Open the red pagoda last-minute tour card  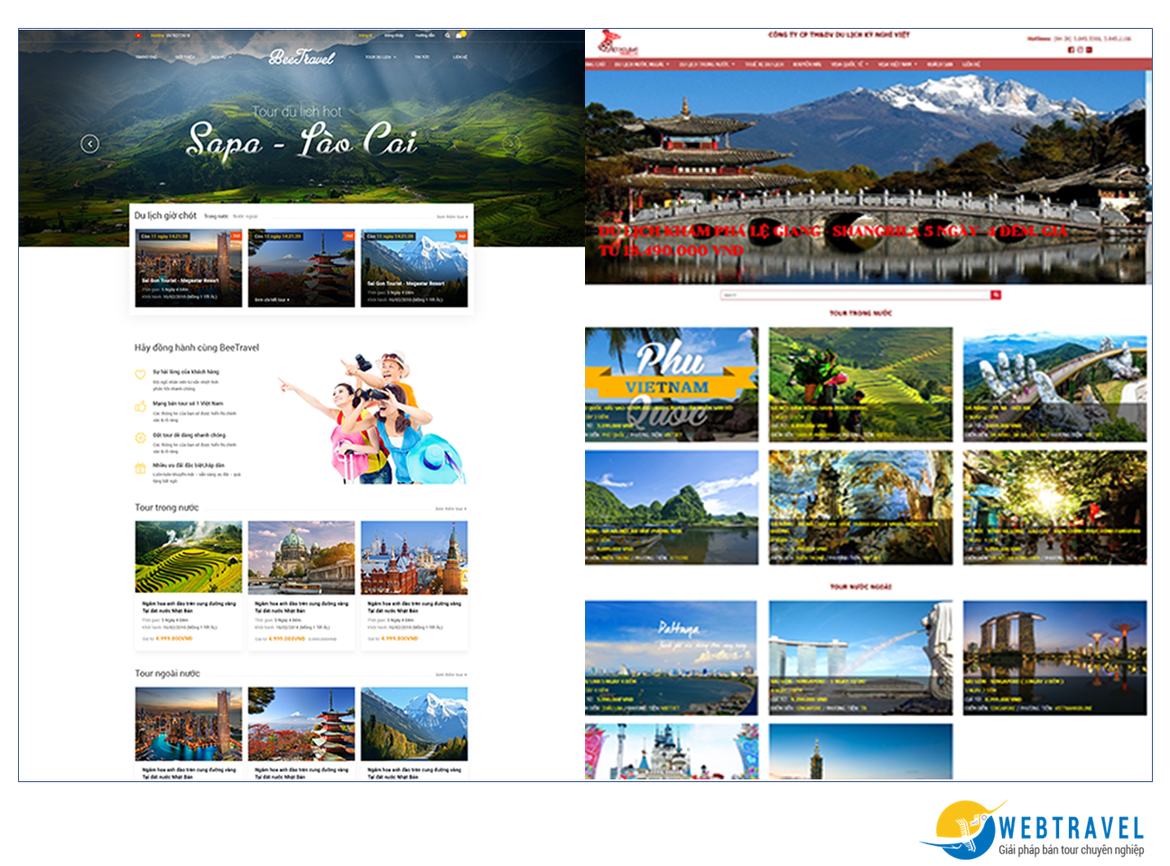302,268
